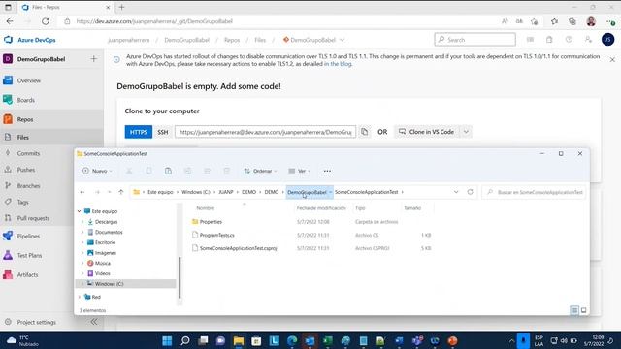The height and width of the screenshot is (349, 621).
Task: Open Windows Start menu
Action: pyautogui.click(x=167, y=340)
